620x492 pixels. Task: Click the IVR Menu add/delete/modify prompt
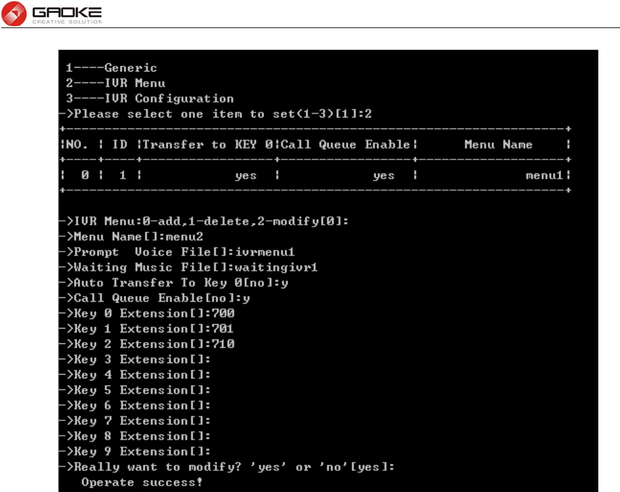[x=204, y=221]
